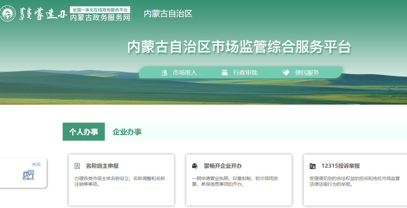Viewport: 407px width, 208px height.
Task: Click the 蒙速办 calligraphy logo
Action: tap(43, 14)
